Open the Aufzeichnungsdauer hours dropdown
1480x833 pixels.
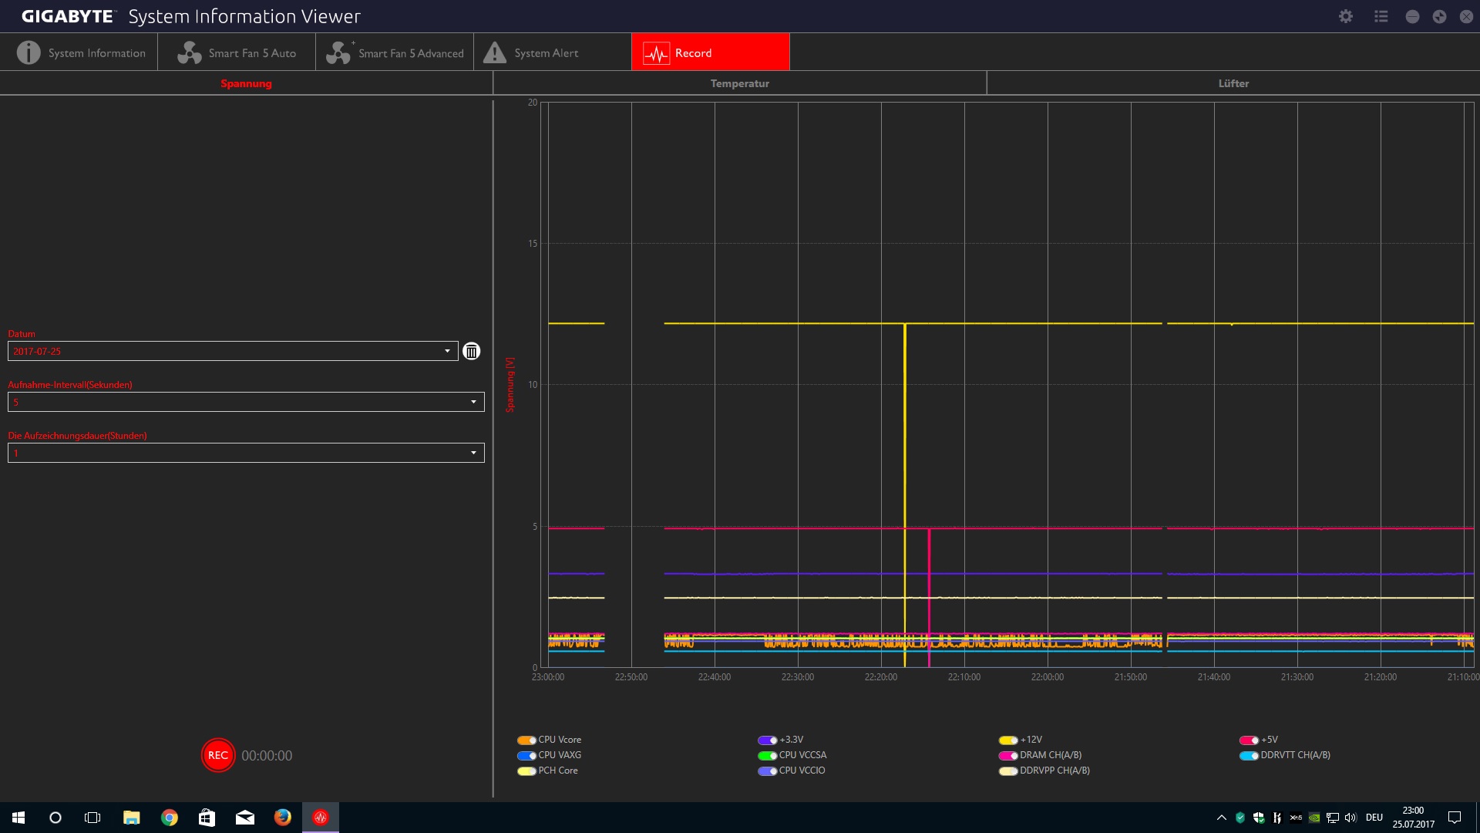tap(473, 453)
